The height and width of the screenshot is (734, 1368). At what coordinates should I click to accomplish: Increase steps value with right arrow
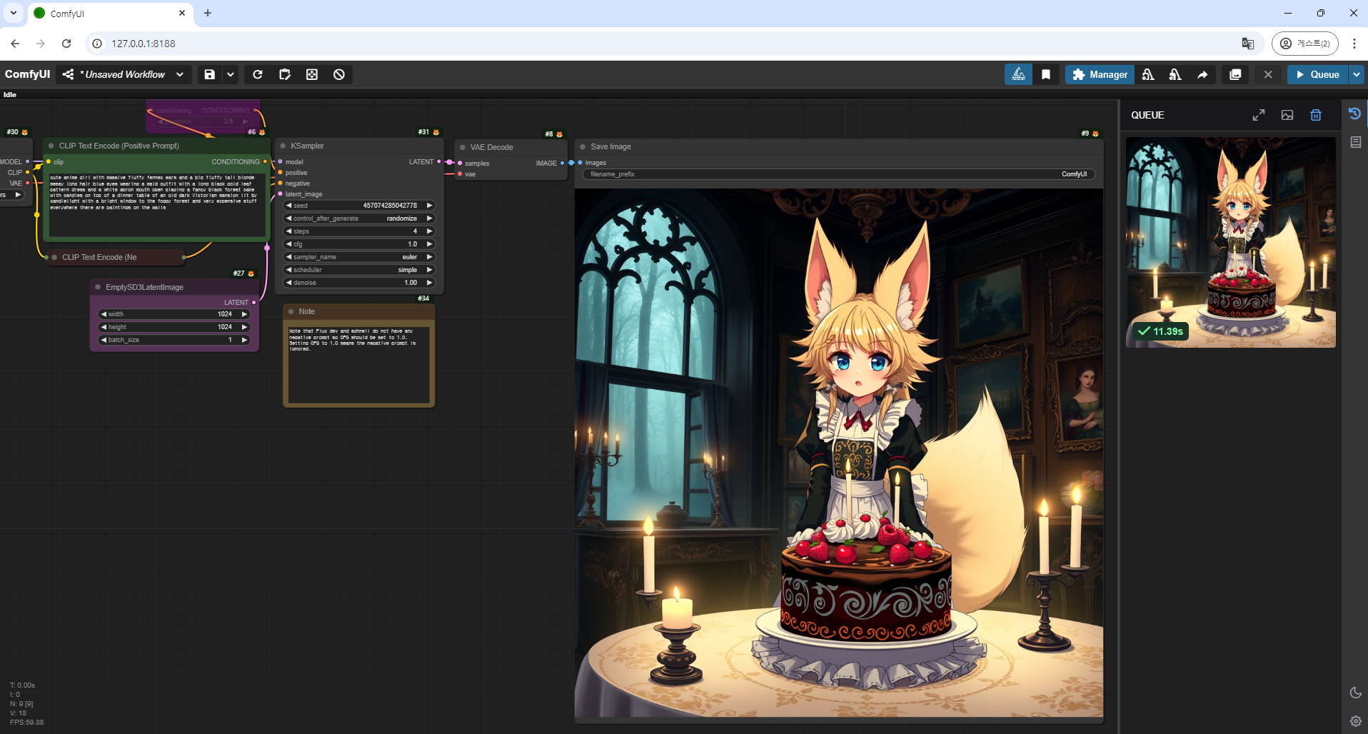coord(429,231)
